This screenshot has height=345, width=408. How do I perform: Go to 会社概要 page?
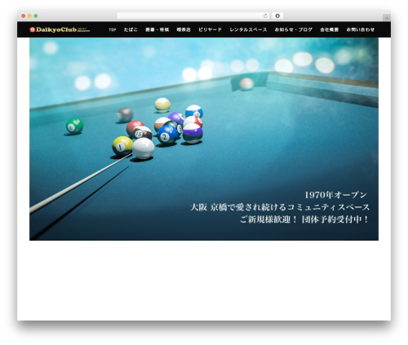[x=330, y=29]
